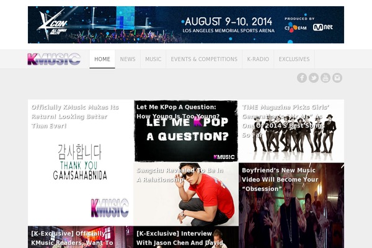Go to the NEWS section
The image size is (372, 248).
pyautogui.click(x=128, y=59)
